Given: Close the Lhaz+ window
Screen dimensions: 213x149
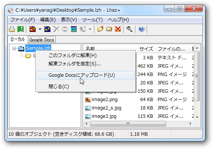Looking at the screenshot, I should pos(193,8).
